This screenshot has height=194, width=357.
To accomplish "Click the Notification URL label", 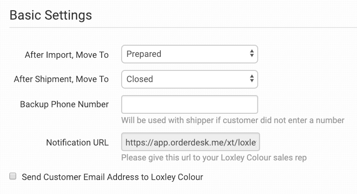I will [77, 143].
